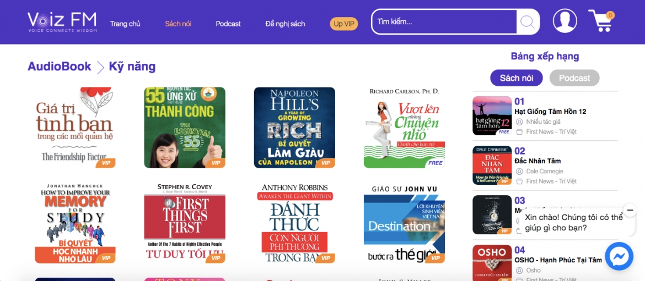Open Giá trị tình bạn book cover
Image resolution: width=645 pixels, height=281 pixels.
(75, 128)
